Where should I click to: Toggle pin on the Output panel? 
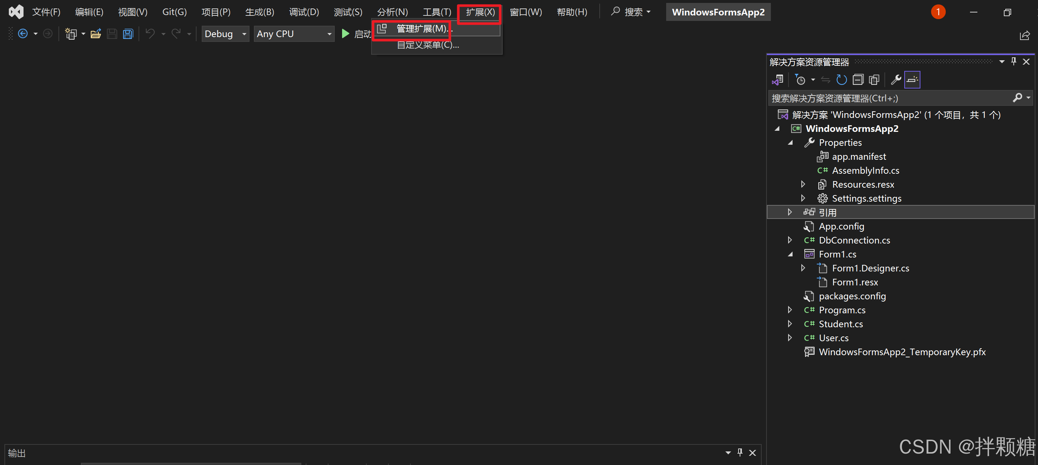pyautogui.click(x=740, y=452)
